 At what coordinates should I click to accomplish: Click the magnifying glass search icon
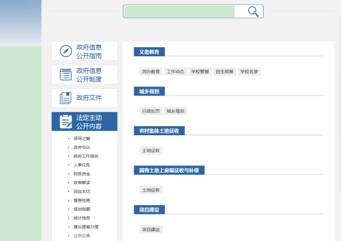[x=253, y=11]
